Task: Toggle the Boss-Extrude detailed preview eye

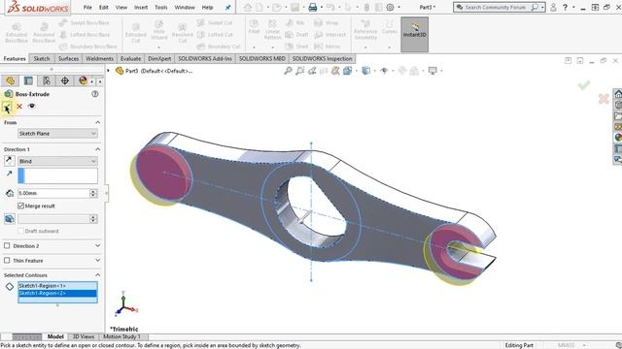Action: click(x=32, y=106)
